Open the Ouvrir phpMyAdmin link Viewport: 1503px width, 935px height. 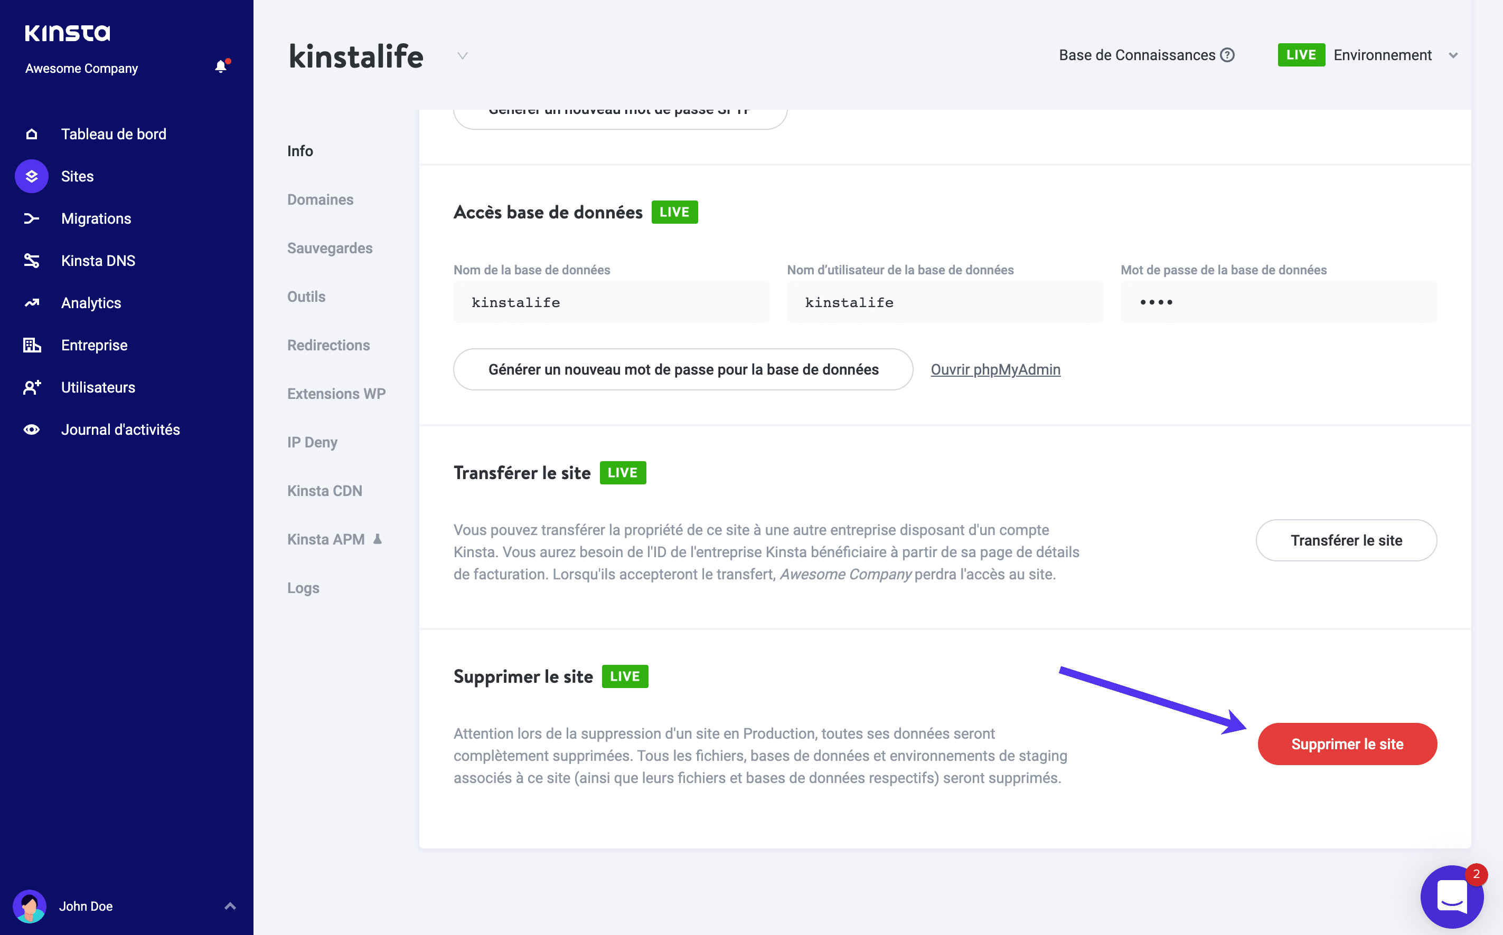click(x=995, y=369)
